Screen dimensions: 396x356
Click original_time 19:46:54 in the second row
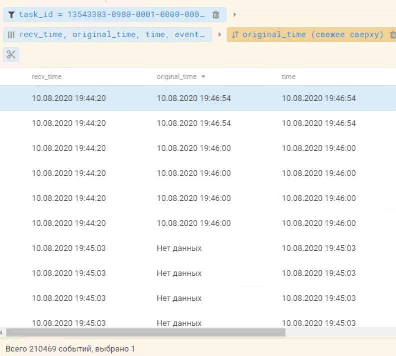[194, 123]
